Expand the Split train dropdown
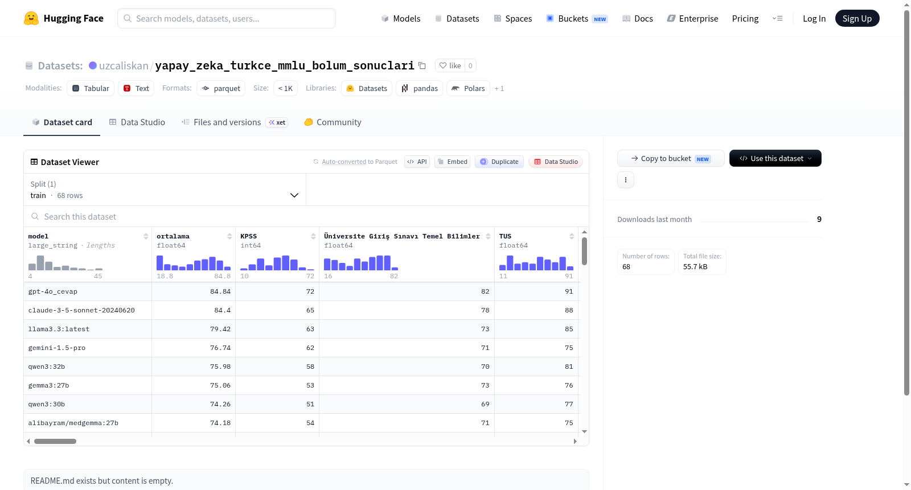 click(x=165, y=190)
